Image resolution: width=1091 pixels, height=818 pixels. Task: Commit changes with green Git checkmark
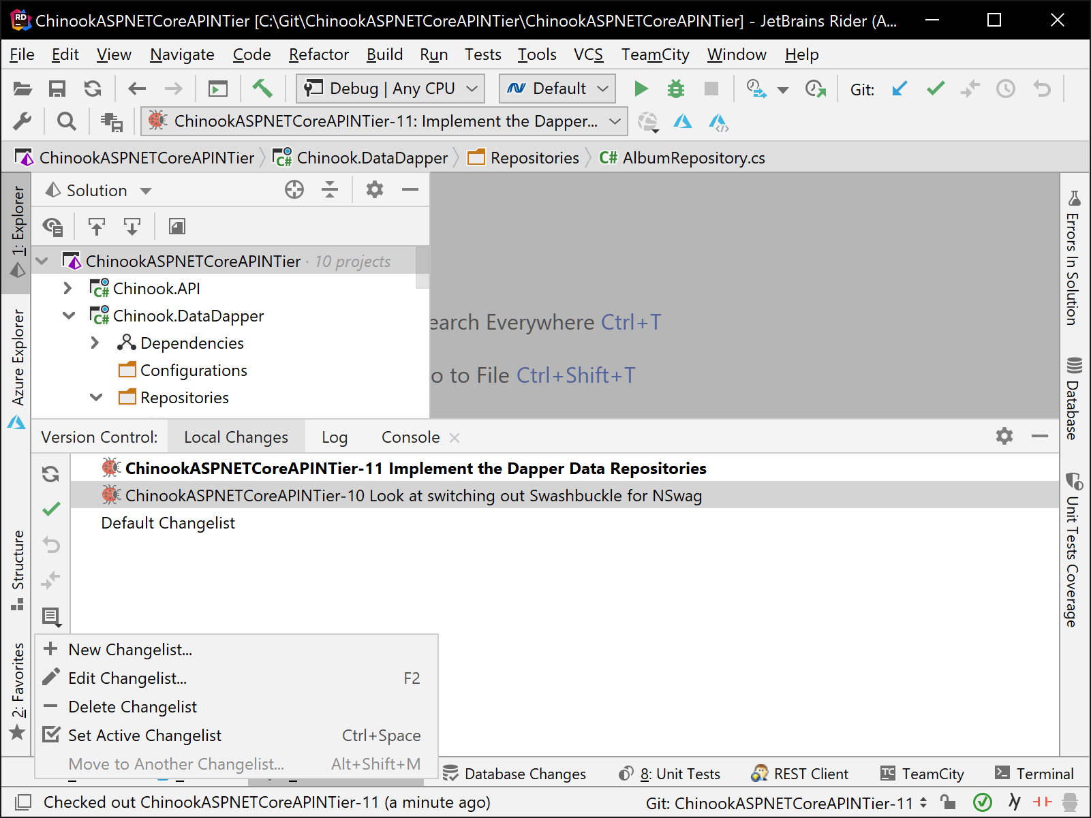[x=936, y=89]
